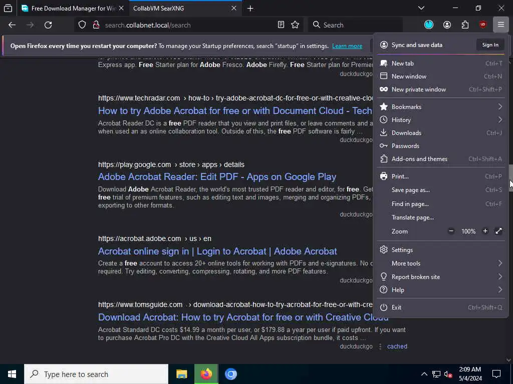The height and width of the screenshot is (384, 513).
Task: Reload the current page
Action: (48, 25)
